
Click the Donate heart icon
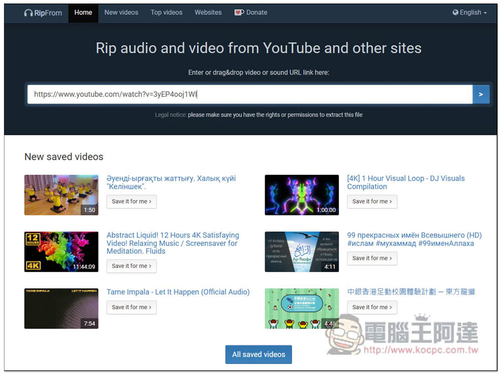pos(239,13)
